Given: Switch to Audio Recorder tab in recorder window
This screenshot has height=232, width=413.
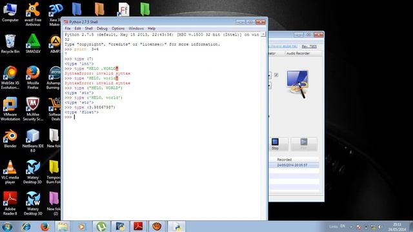Looking at the screenshot, I should pyautogui.click(x=298, y=53).
